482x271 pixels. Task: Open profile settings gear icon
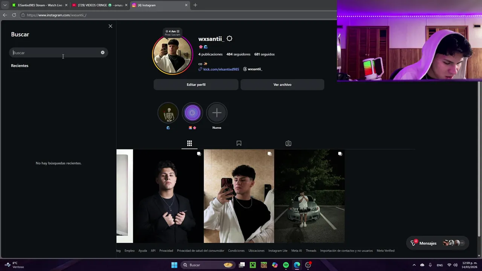[229, 39]
